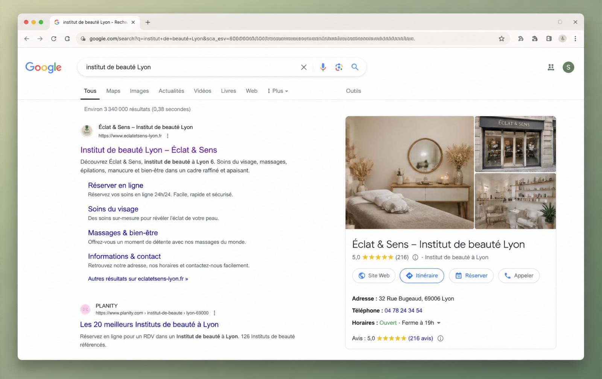Open the '(216 avis)' reviews link

420,338
